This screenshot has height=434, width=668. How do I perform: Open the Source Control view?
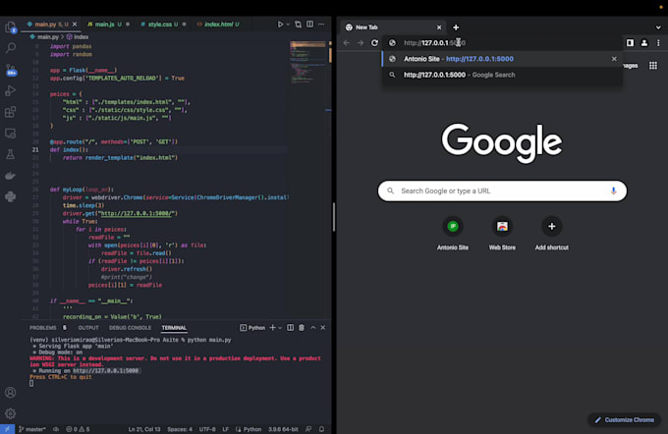pyautogui.click(x=10, y=70)
